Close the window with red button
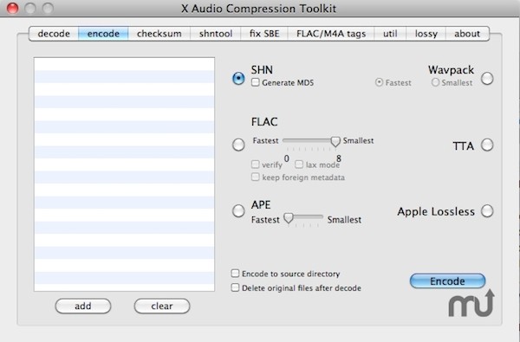 [x=13, y=9]
